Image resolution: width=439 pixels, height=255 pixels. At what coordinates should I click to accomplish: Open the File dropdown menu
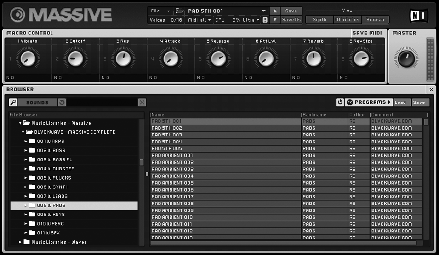point(160,11)
